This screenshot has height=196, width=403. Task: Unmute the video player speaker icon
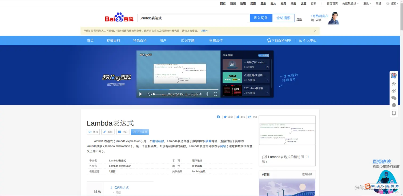click(150, 94)
